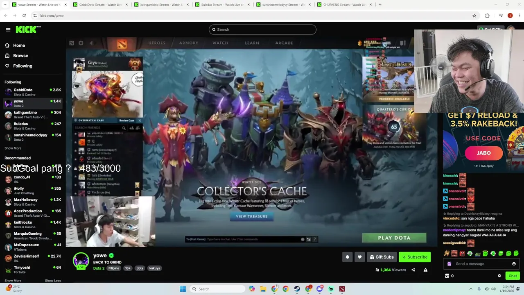This screenshot has height=295, width=524.
Task: Click the kukuys tag
Action: 155,268
